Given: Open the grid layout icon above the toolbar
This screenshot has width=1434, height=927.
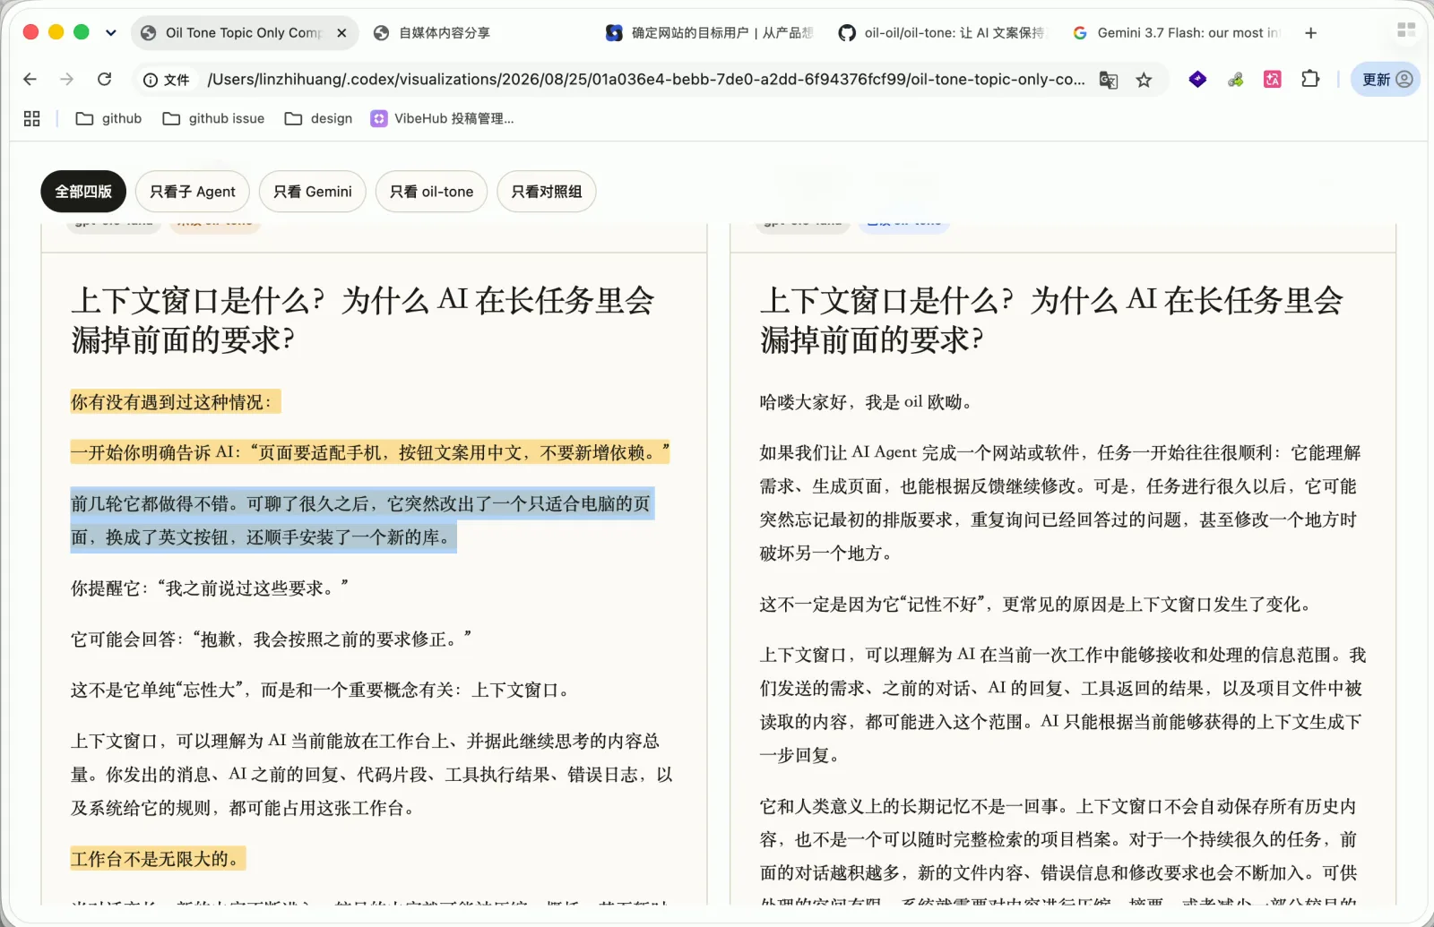Looking at the screenshot, I should click(1406, 30).
